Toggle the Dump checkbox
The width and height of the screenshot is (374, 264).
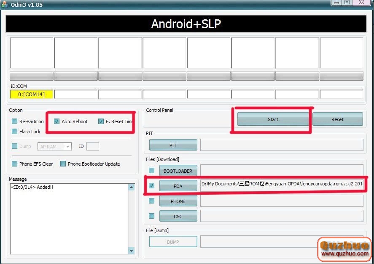[15, 146]
